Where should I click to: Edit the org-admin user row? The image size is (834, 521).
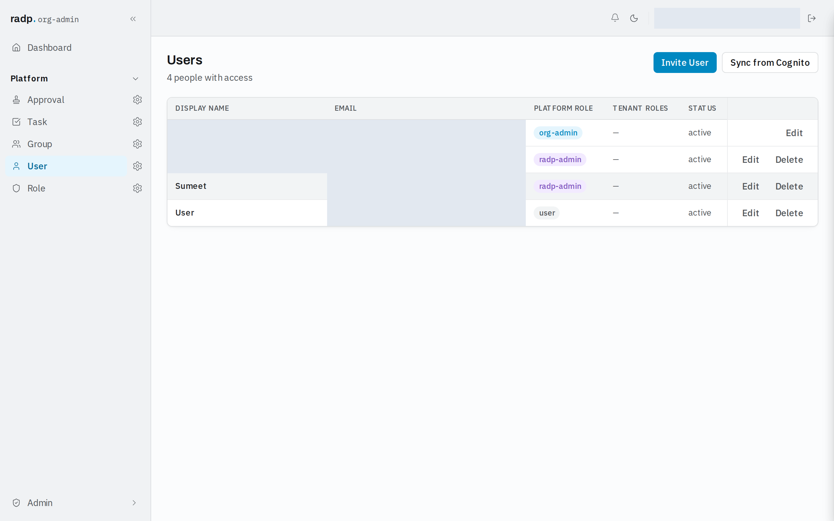click(794, 133)
